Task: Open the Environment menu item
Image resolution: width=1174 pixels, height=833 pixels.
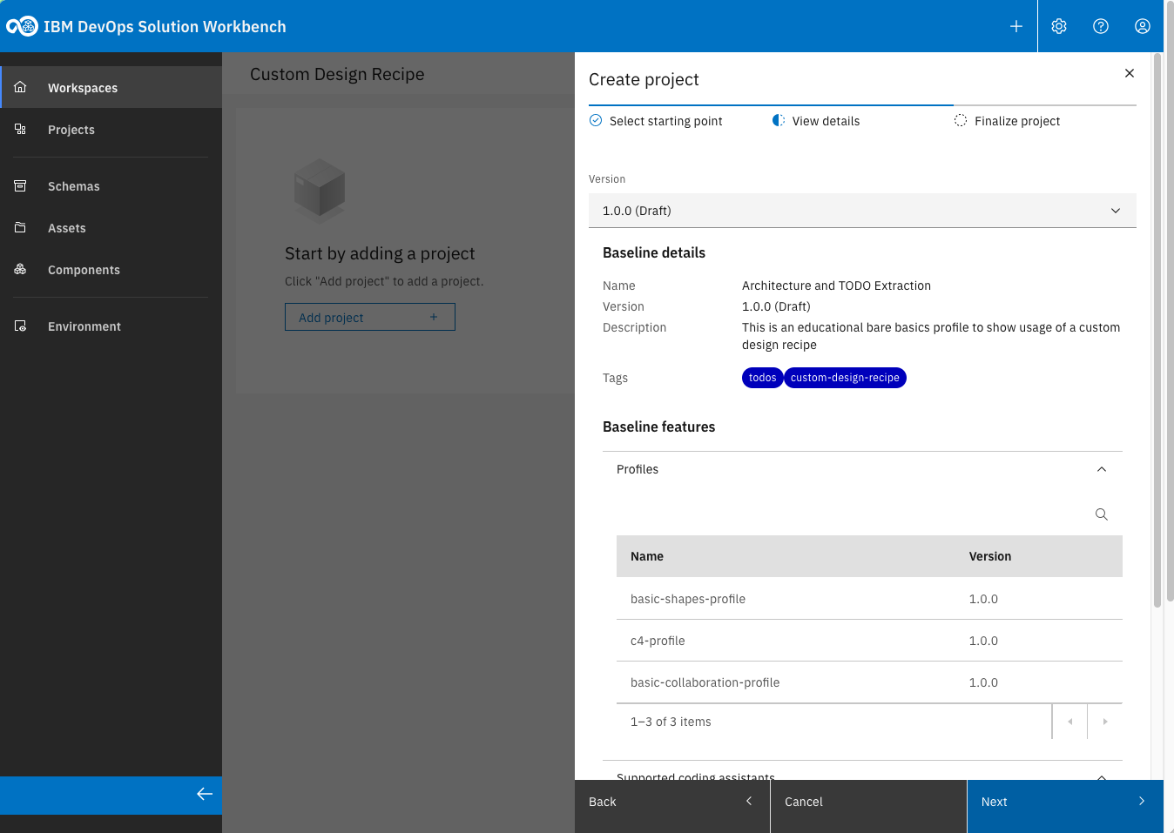Action: [x=111, y=326]
